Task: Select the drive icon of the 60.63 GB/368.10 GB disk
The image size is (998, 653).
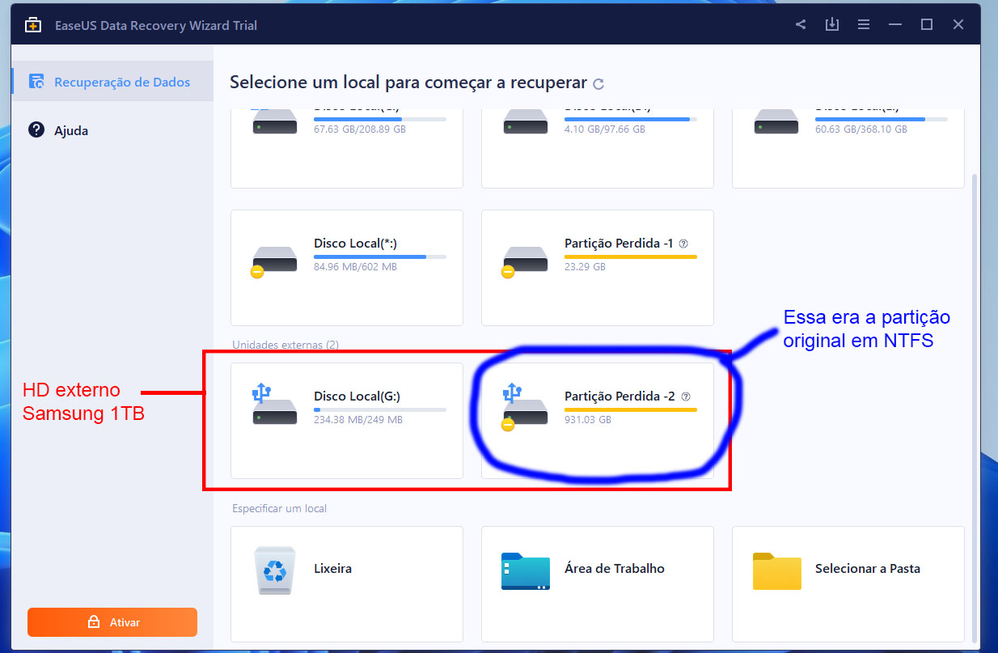Action: [x=776, y=122]
